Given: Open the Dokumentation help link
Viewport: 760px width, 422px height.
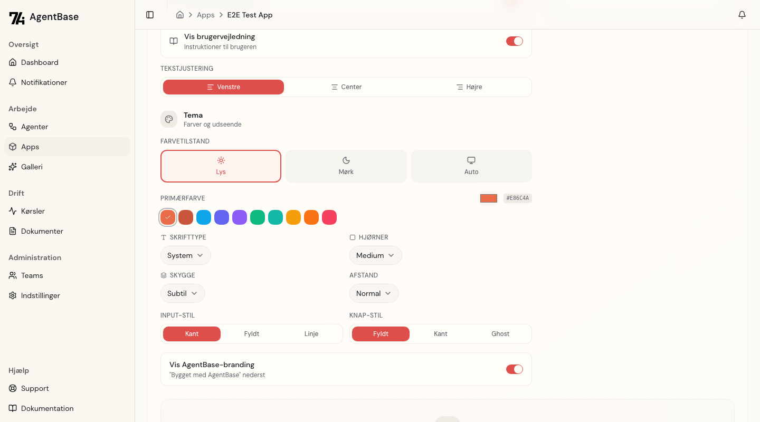Looking at the screenshot, I should tap(47, 408).
